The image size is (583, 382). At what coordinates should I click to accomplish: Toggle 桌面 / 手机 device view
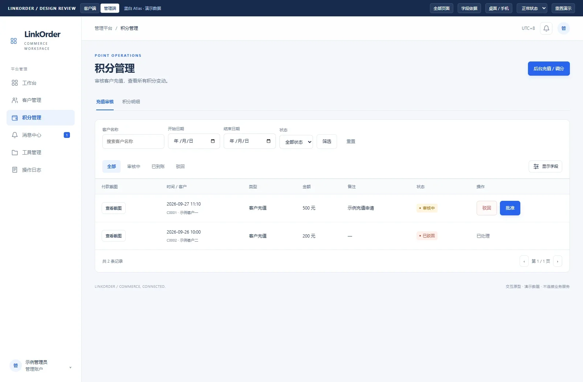tap(499, 8)
